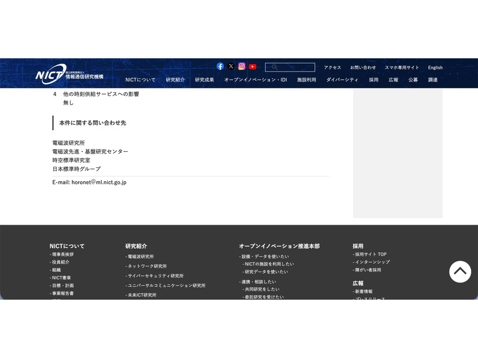
Task: Open footer link 新着情報
Action: pos(363,292)
